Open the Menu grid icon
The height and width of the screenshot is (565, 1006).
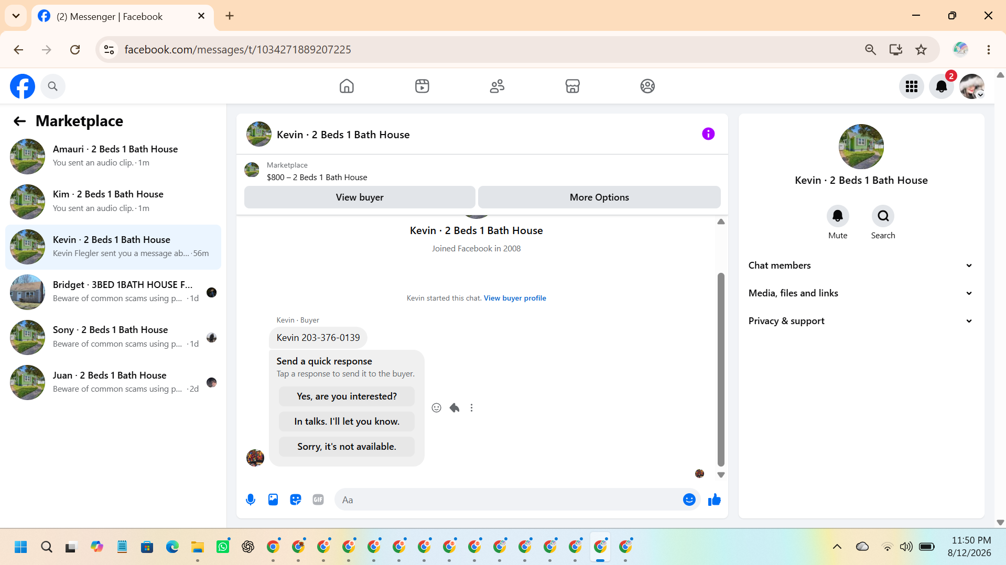(912, 86)
